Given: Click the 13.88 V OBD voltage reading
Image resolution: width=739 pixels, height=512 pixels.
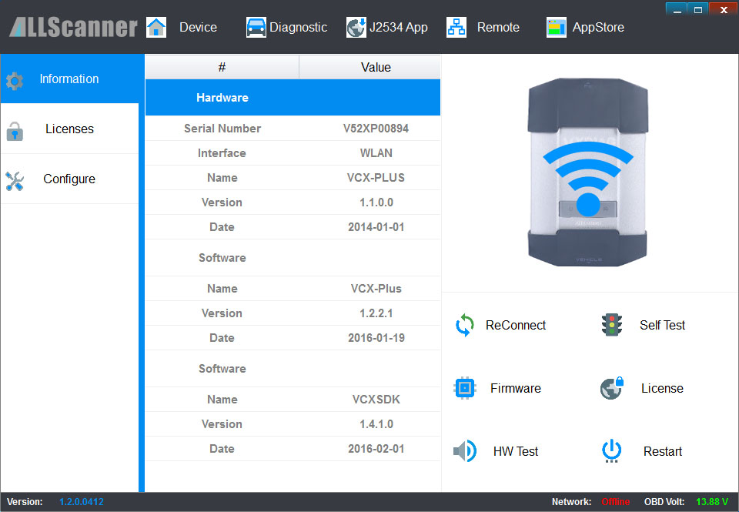Looking at the screenshot, I should click(x=712, y=502).
